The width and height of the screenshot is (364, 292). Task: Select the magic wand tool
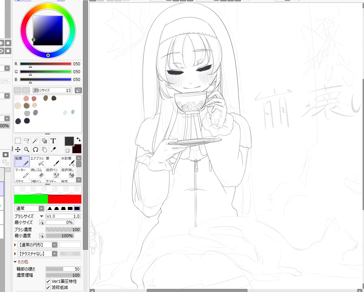point(36,141)
